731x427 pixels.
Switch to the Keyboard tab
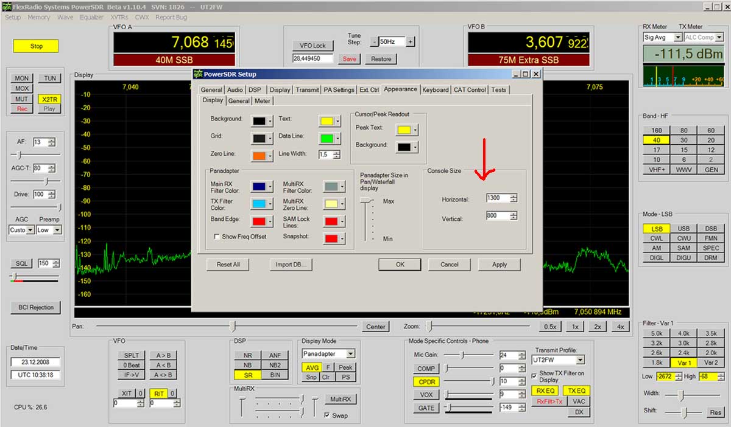point(435,90)
